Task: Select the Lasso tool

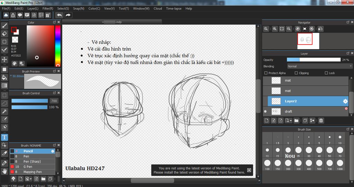Action: pos(4,104)
